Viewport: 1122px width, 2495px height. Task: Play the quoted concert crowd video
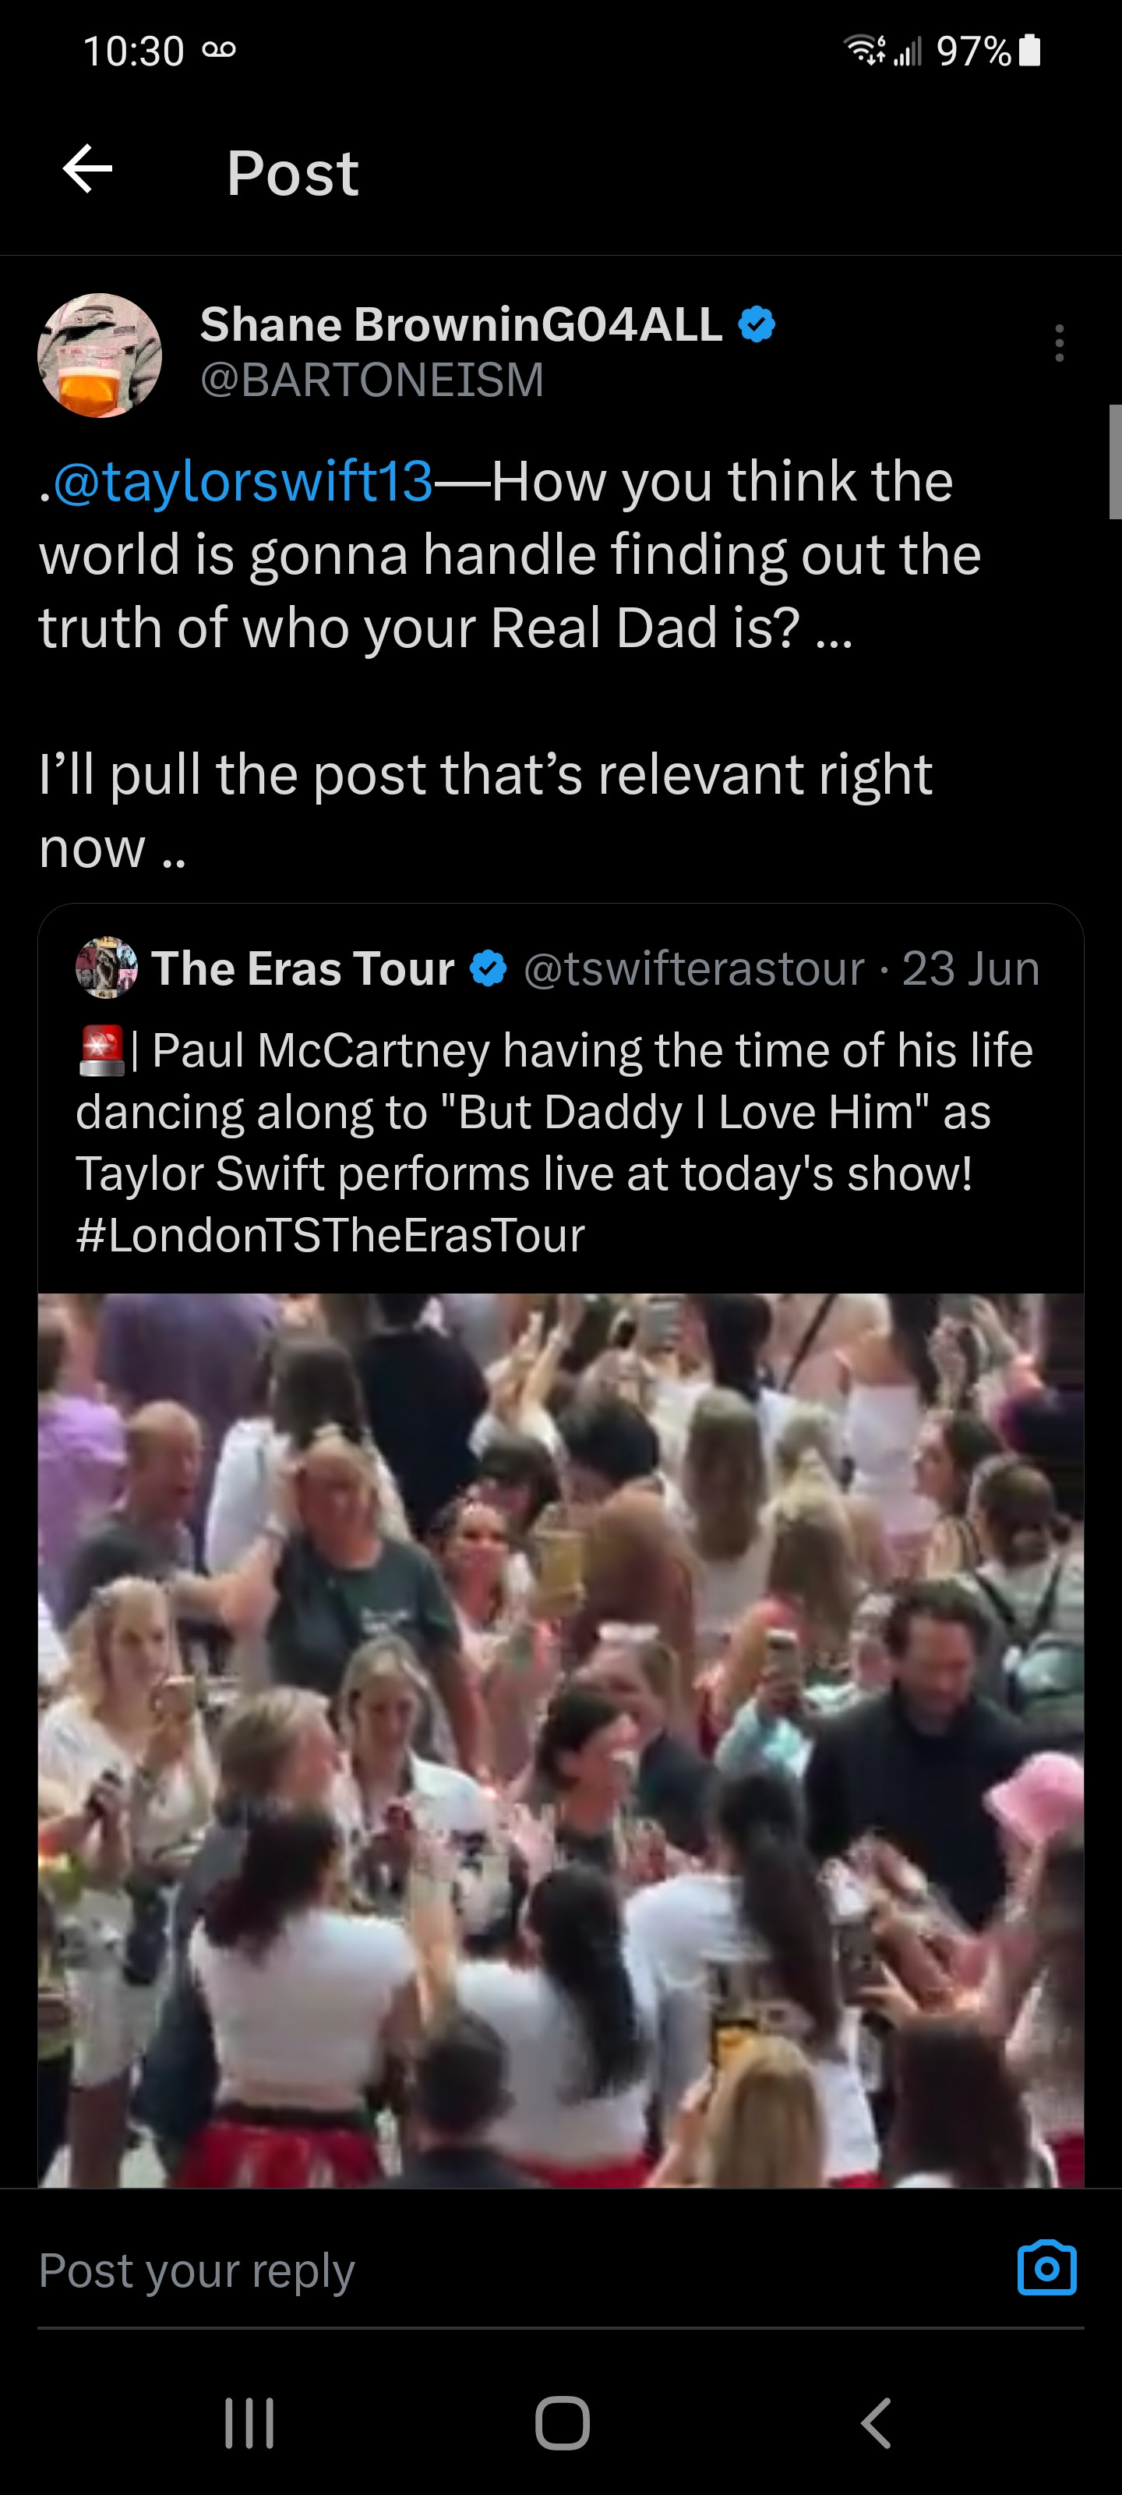click(x=560, y=1739)
